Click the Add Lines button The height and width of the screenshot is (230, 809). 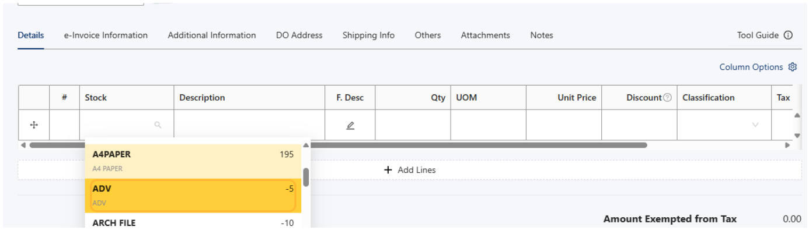(x=410, y=170)
